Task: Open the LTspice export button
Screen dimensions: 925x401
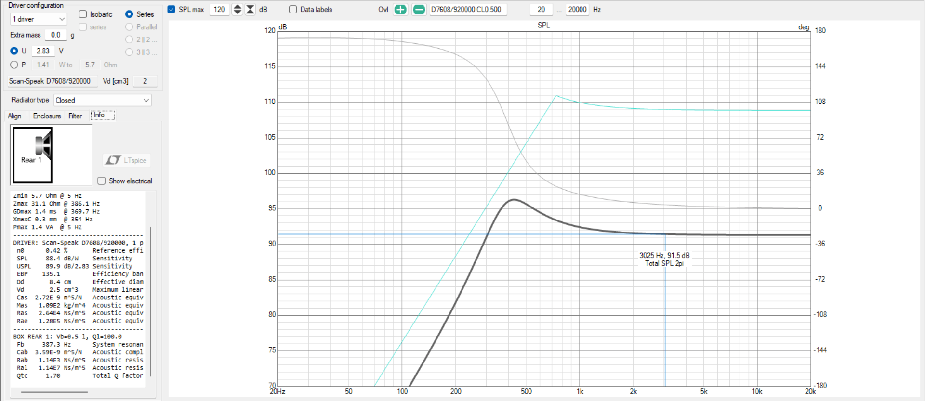Action: 127,160
